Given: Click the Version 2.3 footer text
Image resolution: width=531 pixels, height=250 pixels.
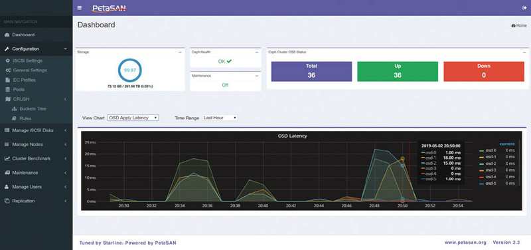Looking at the screenshot, I should 506,243.
